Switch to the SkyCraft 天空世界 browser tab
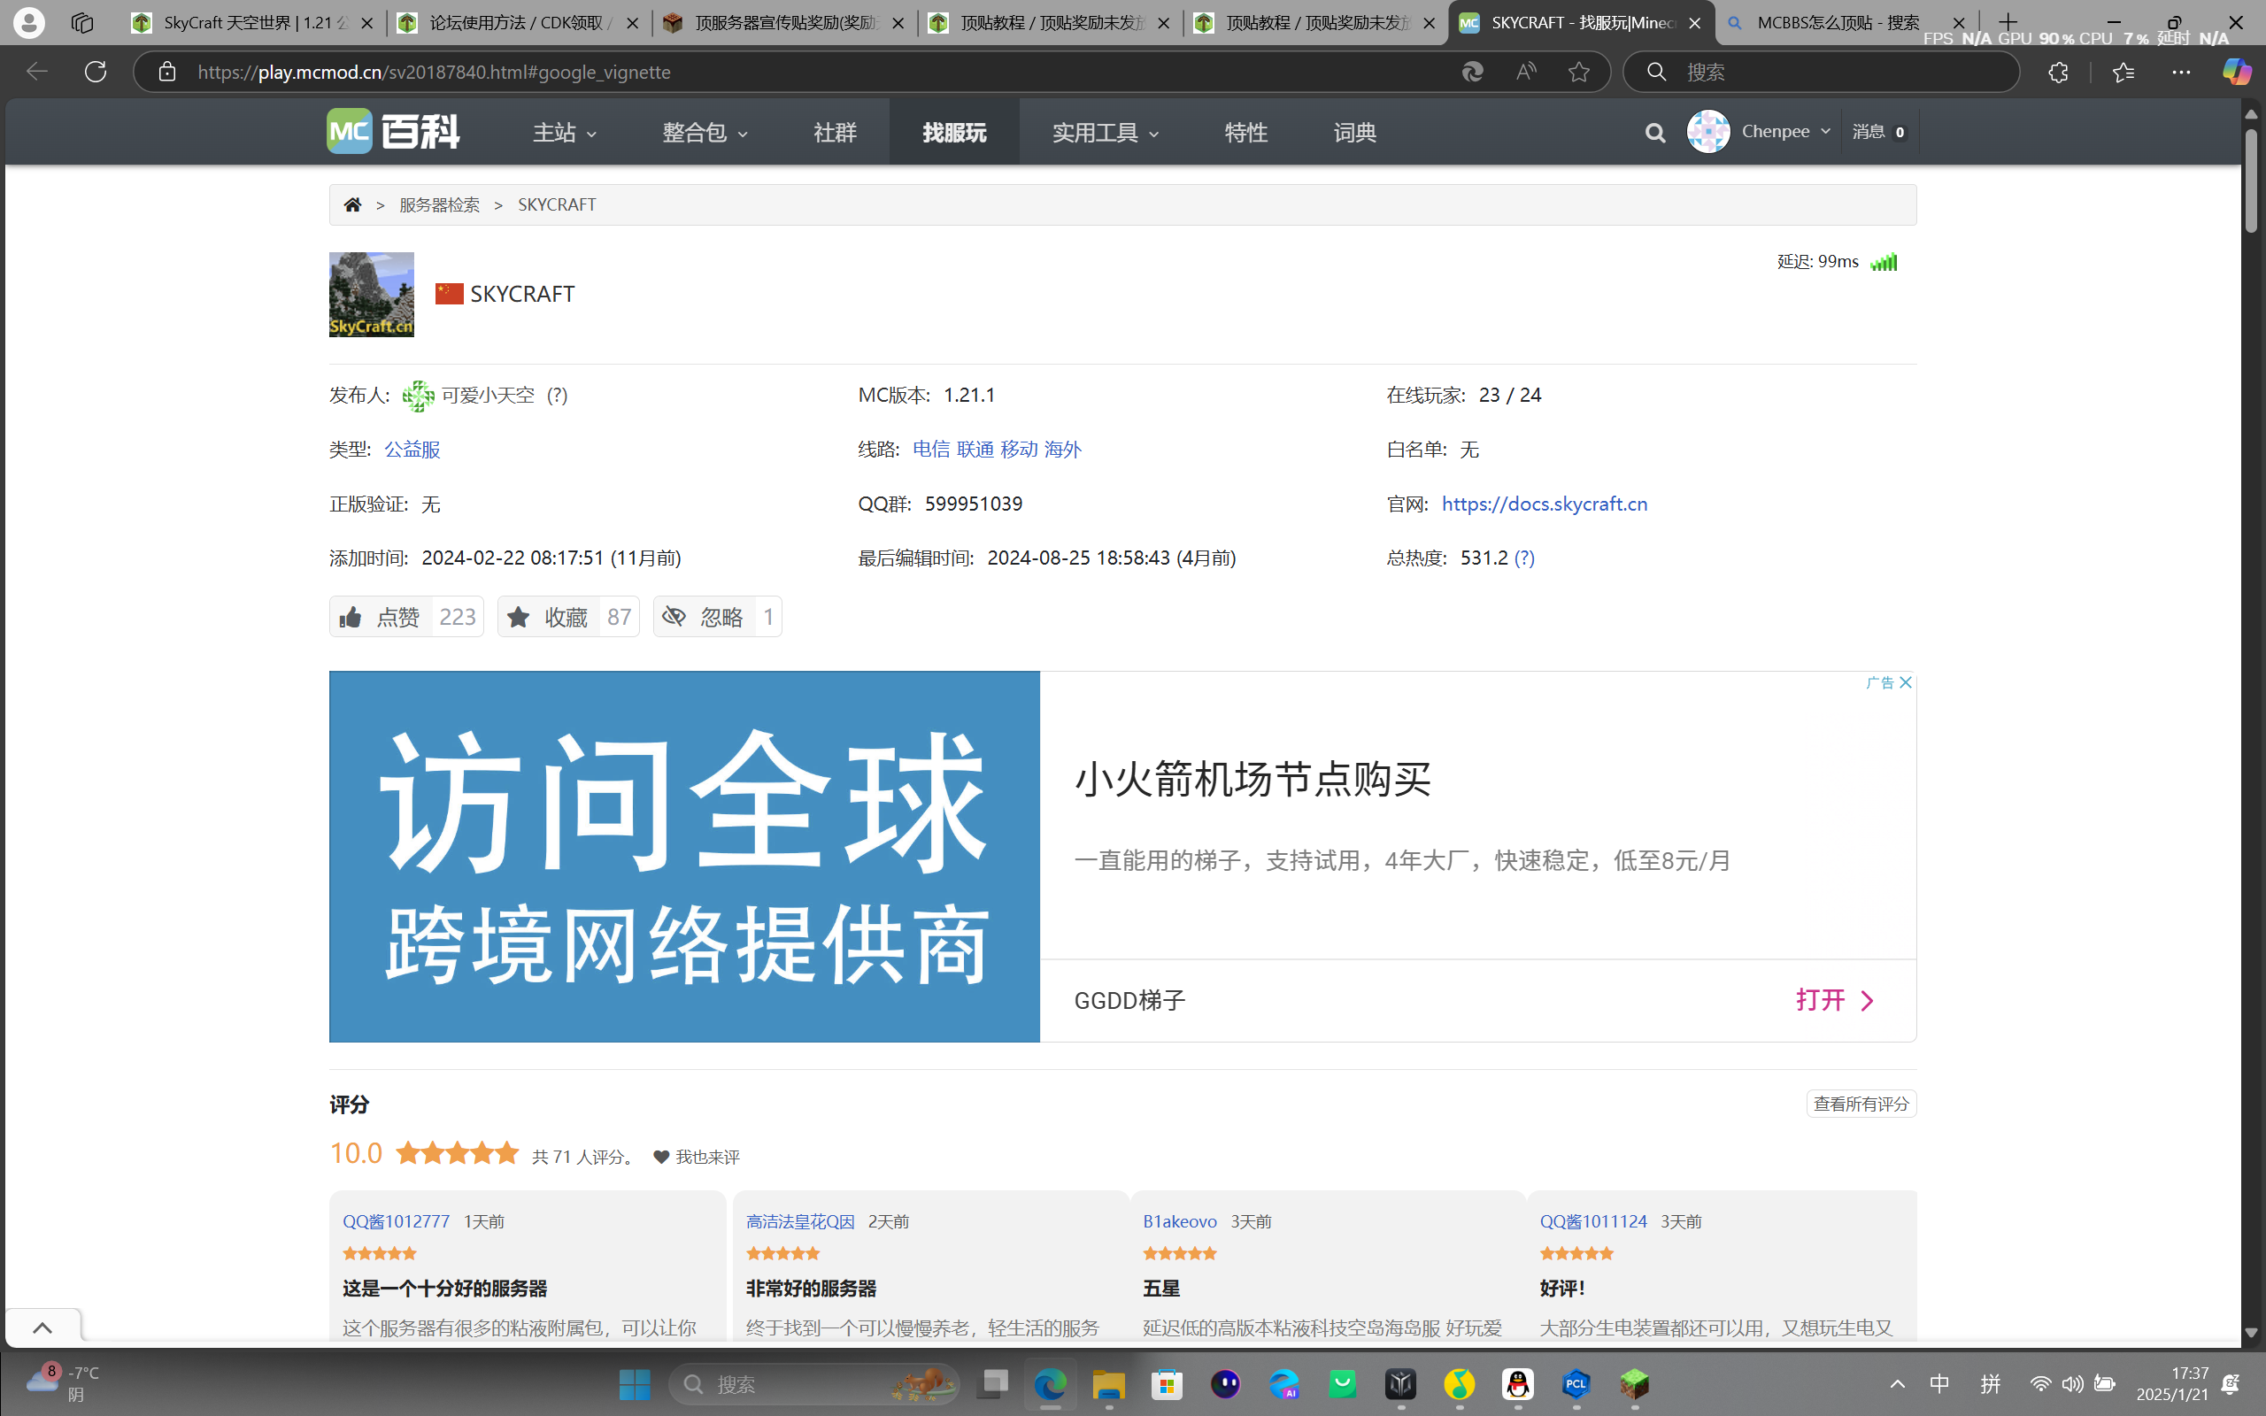Image resolution: width=2266 pixels, height=1416 pixels. [x=253, y=22]
